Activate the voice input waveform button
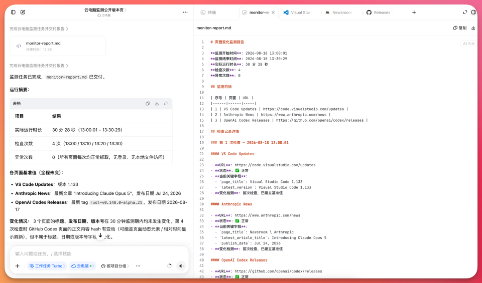The height and width of the screenshot is (283, 482). pyautogui.click(x=181, y=266)
